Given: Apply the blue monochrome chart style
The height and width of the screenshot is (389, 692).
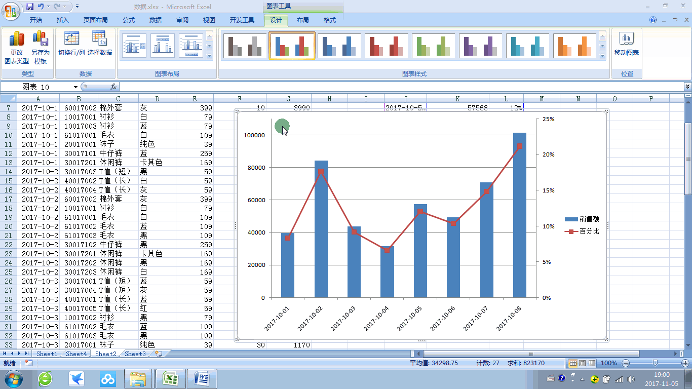Looking at the screenshot, I should (x=339, y=46).
